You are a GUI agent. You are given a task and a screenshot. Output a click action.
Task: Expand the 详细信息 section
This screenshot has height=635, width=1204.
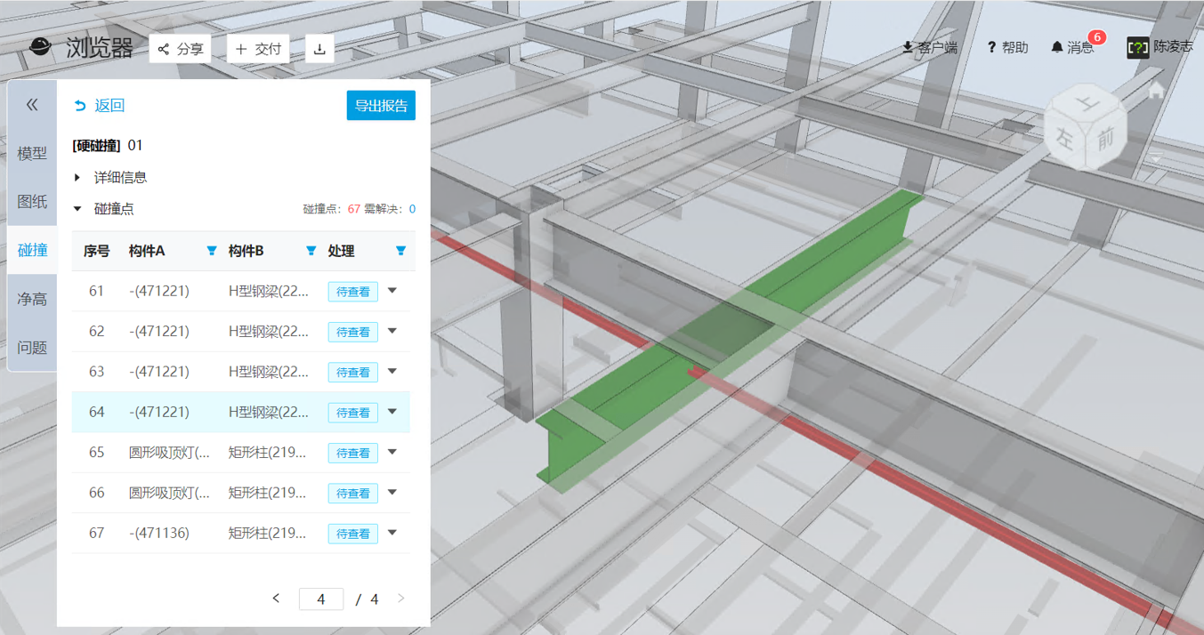pos(78,178)
